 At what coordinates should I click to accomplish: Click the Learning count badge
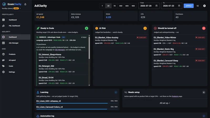pyautogui.click(x=116, y=92)
